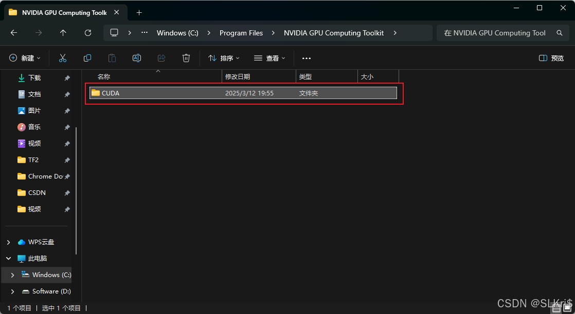The image size is (575, 314).
Task: Expand the Software (D:) drive node
Action: click(12, 291)
